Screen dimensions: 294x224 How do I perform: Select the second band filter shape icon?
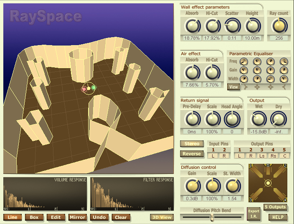point(257,87)
